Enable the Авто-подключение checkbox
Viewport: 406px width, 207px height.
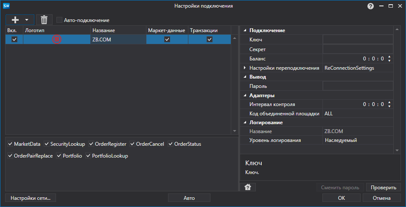59,20
